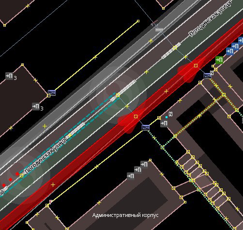Click the gate icon ending the long yellow fence line

point(52,92)
